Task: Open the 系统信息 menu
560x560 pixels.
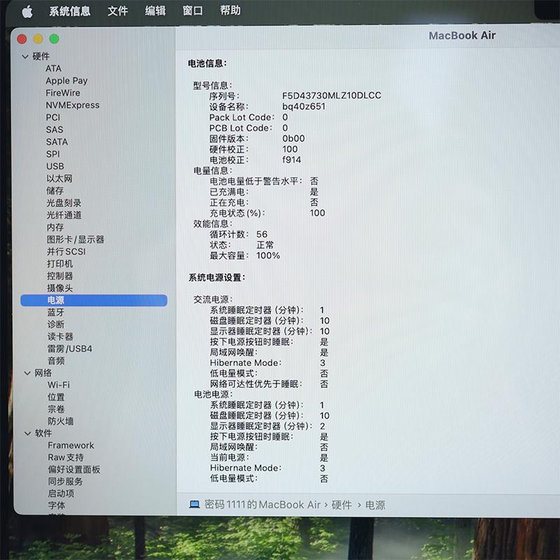Action: pos(69,11)
